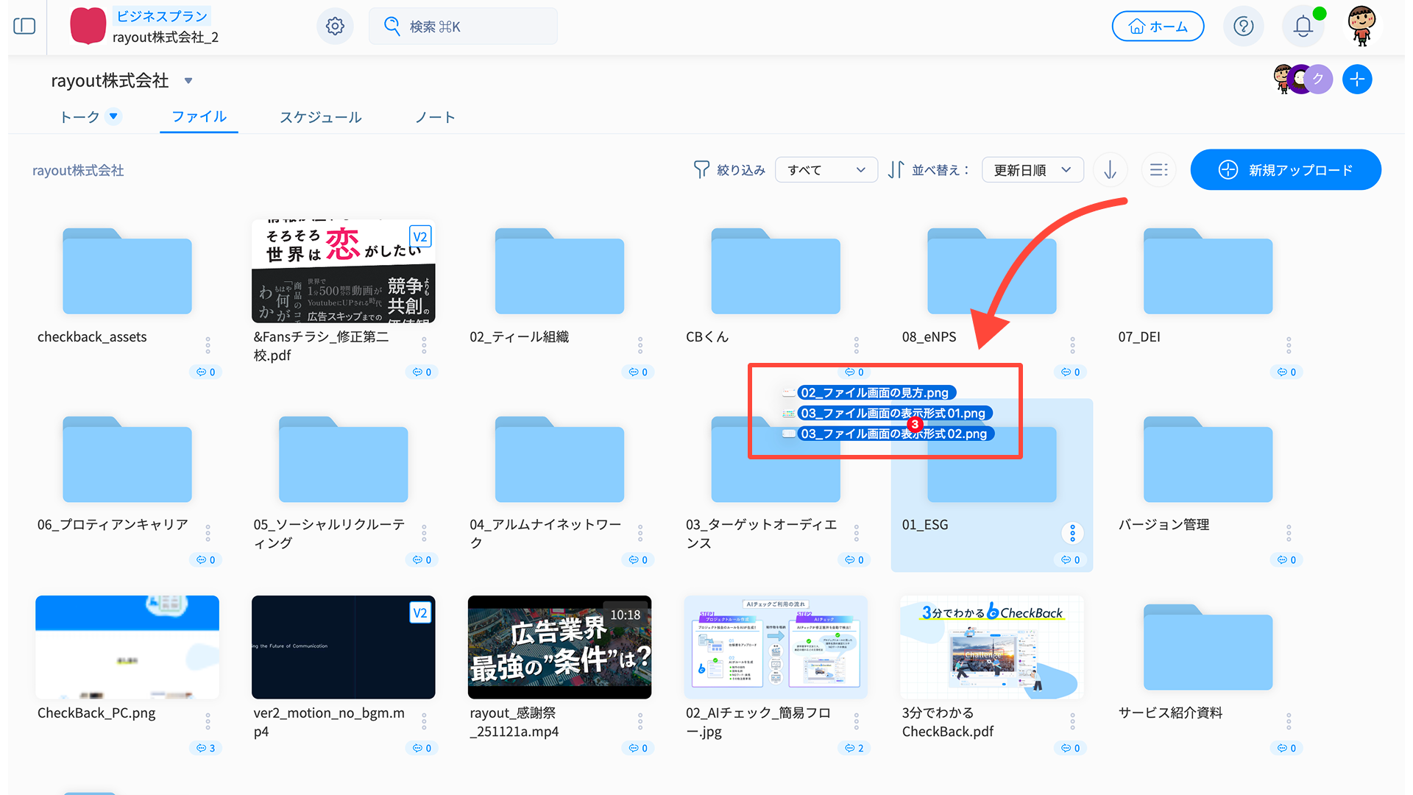The width and height of the screenshot is (1413, 795).
Task: Click the ホーム button
Action: 1158,26
